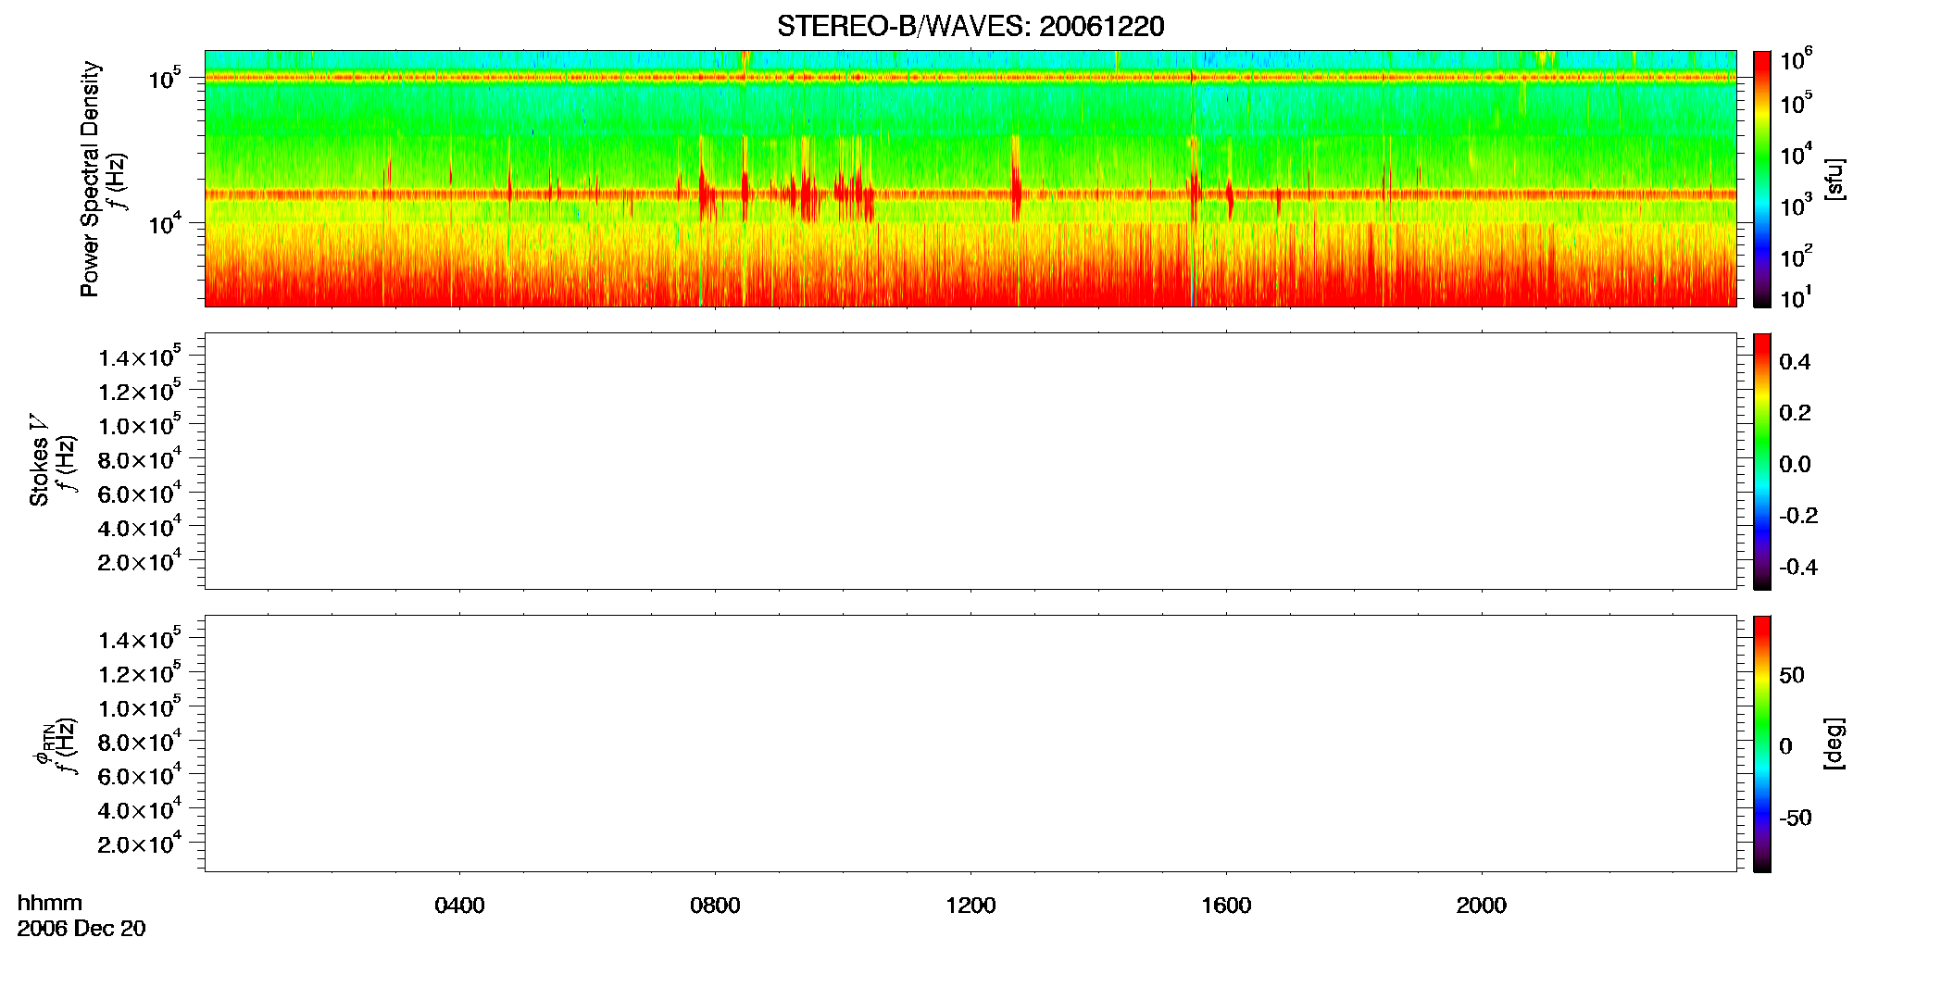Click the empty Stokes V panel
Image resolution: width=1941 pixels, height=1000 pixels.
coord(970,461)
